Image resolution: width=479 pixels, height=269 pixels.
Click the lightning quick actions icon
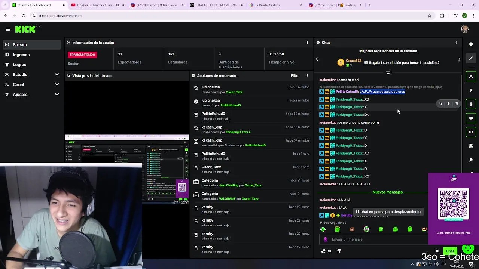coord(471,90)
